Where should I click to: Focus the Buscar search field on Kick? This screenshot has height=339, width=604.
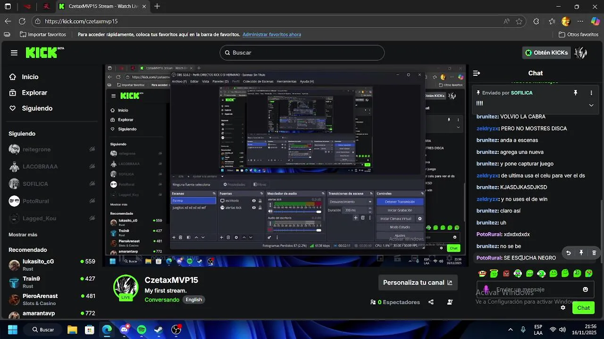coord(302,53)
